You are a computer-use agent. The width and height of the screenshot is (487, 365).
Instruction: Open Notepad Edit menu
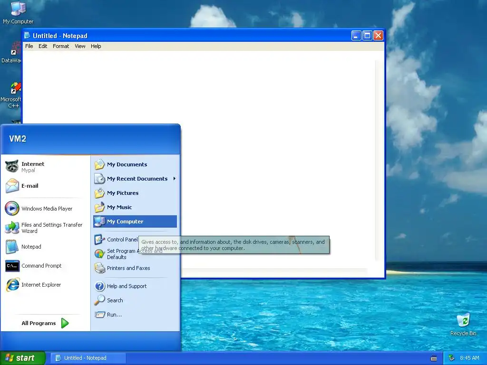43,46
